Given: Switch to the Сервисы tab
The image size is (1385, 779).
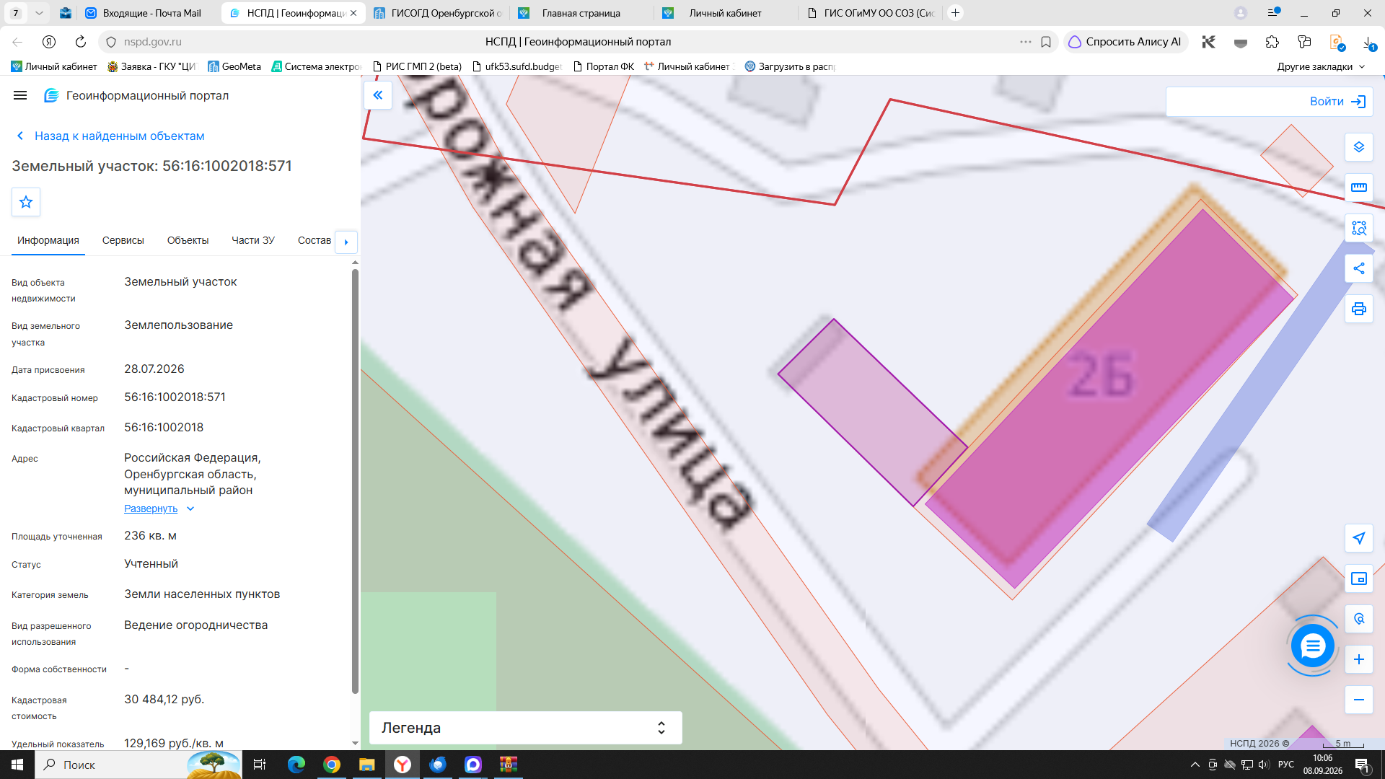Looking at the screenshot, I should 123,240.
